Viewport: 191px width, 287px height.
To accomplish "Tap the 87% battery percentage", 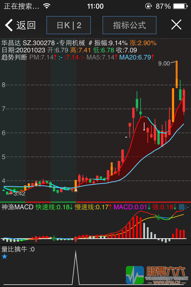I will tap(163, 6).
